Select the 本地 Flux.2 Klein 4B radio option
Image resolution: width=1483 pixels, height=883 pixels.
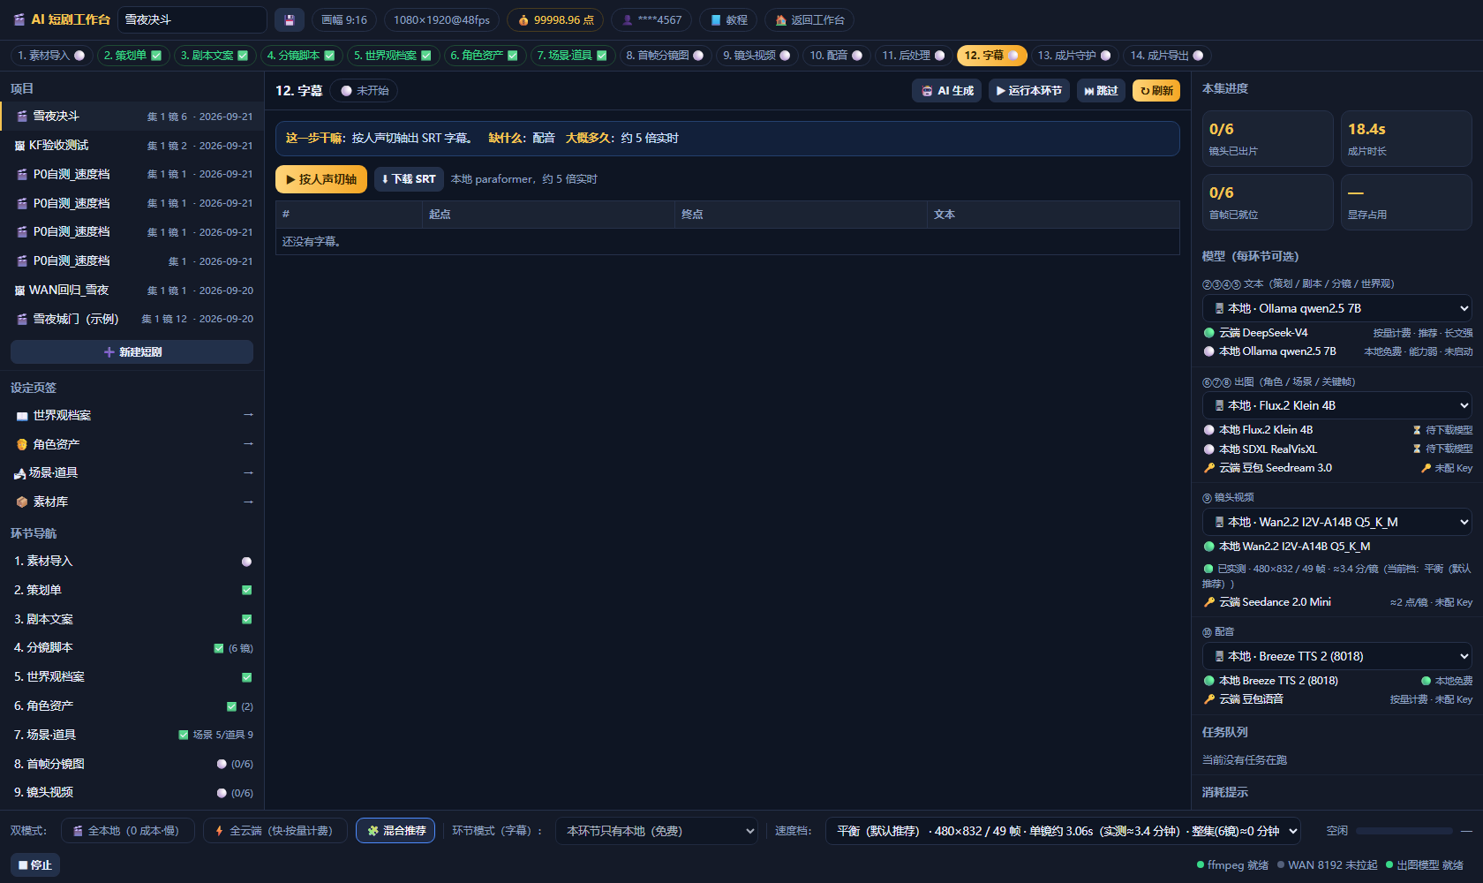[x=1209, y=430]
